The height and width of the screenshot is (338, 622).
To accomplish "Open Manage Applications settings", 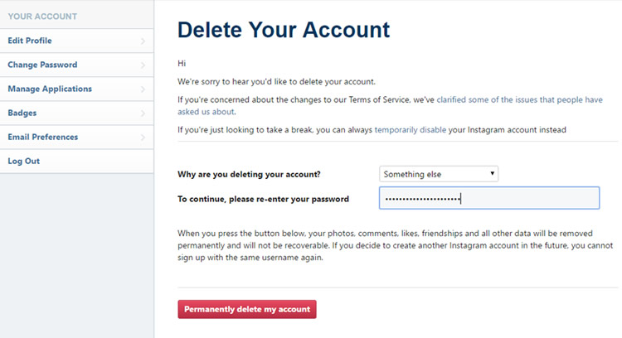I will (x=50, y=89).
